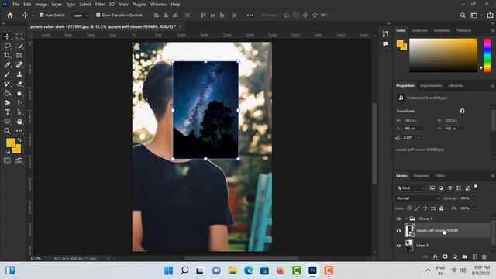Image resolution: width=496 pixels, height=279 pixels.
Task: Hide the pexels-jeff-nissen layer
Action: [398, 231]
